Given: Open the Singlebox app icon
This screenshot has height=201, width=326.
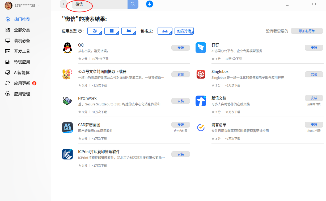Looking at the screenshot, I should click(x=201, y=74).
